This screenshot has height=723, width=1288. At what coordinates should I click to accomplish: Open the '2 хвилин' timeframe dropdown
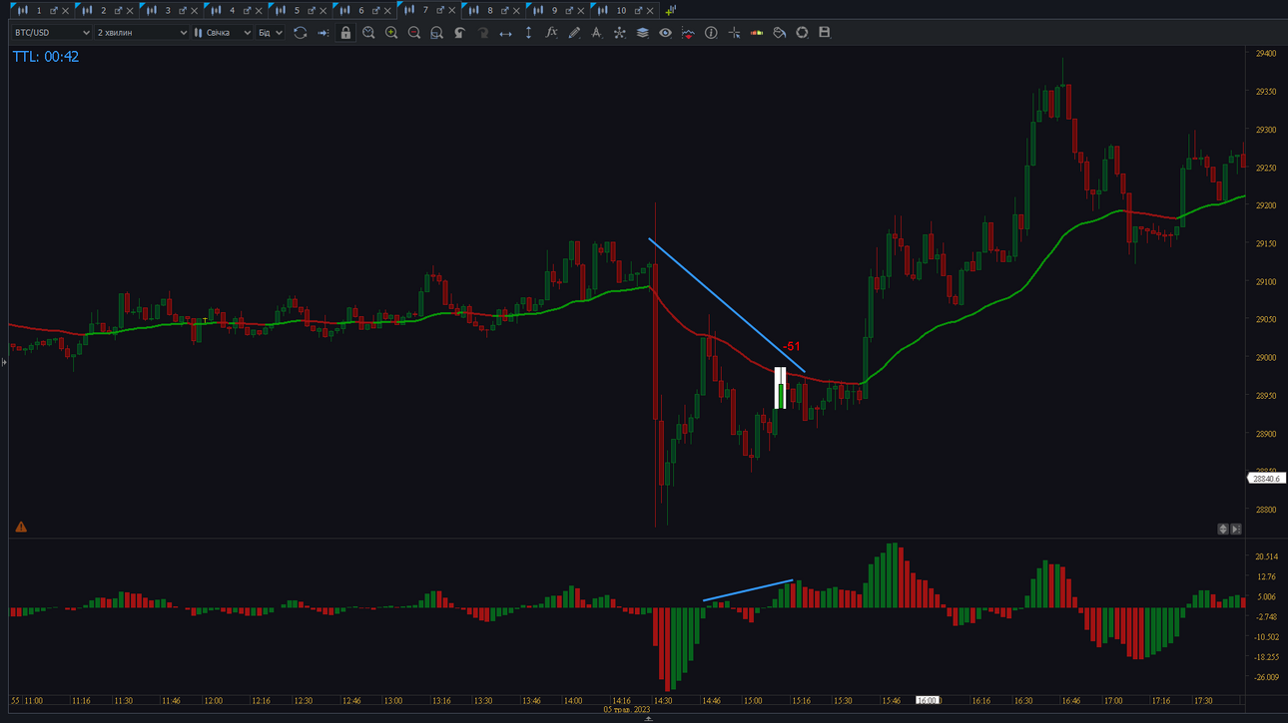[142, 33]
